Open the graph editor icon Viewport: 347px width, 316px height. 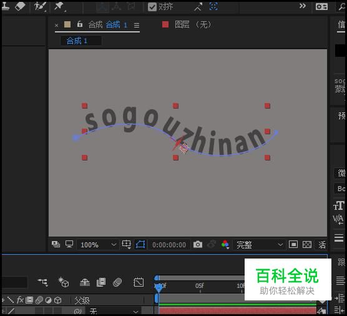(x=139, y=282)
